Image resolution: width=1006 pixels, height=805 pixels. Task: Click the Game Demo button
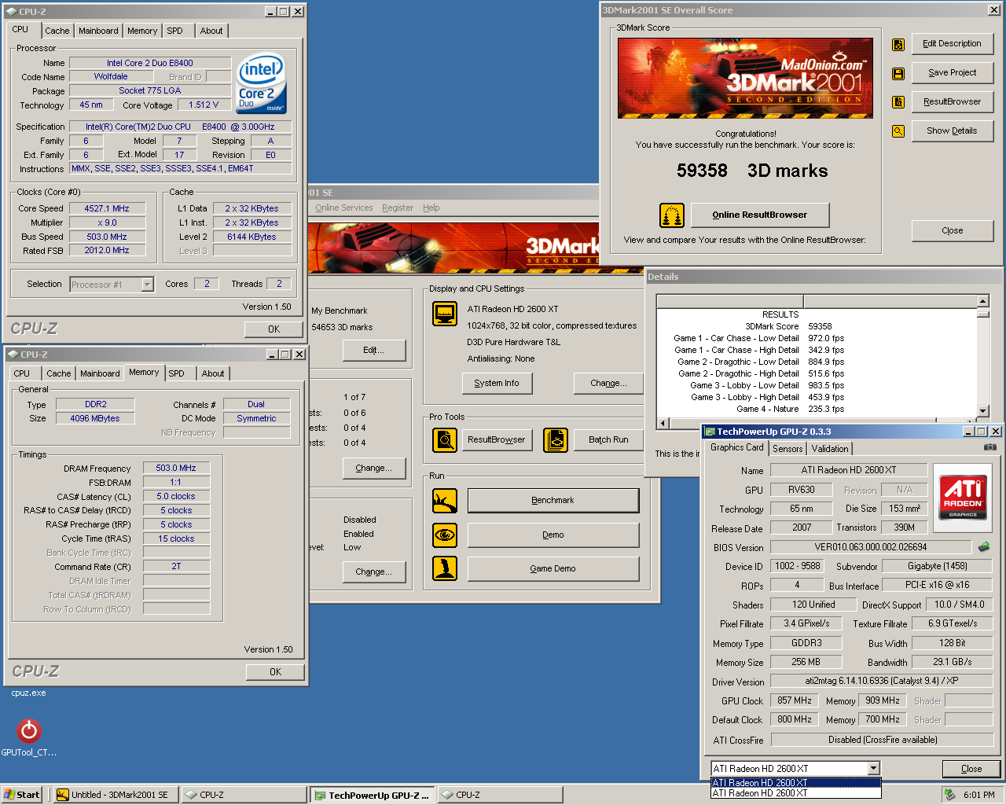(553, 568)
